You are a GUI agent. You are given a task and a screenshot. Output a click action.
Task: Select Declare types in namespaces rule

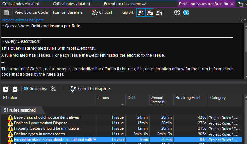click(x=39, y=134)
